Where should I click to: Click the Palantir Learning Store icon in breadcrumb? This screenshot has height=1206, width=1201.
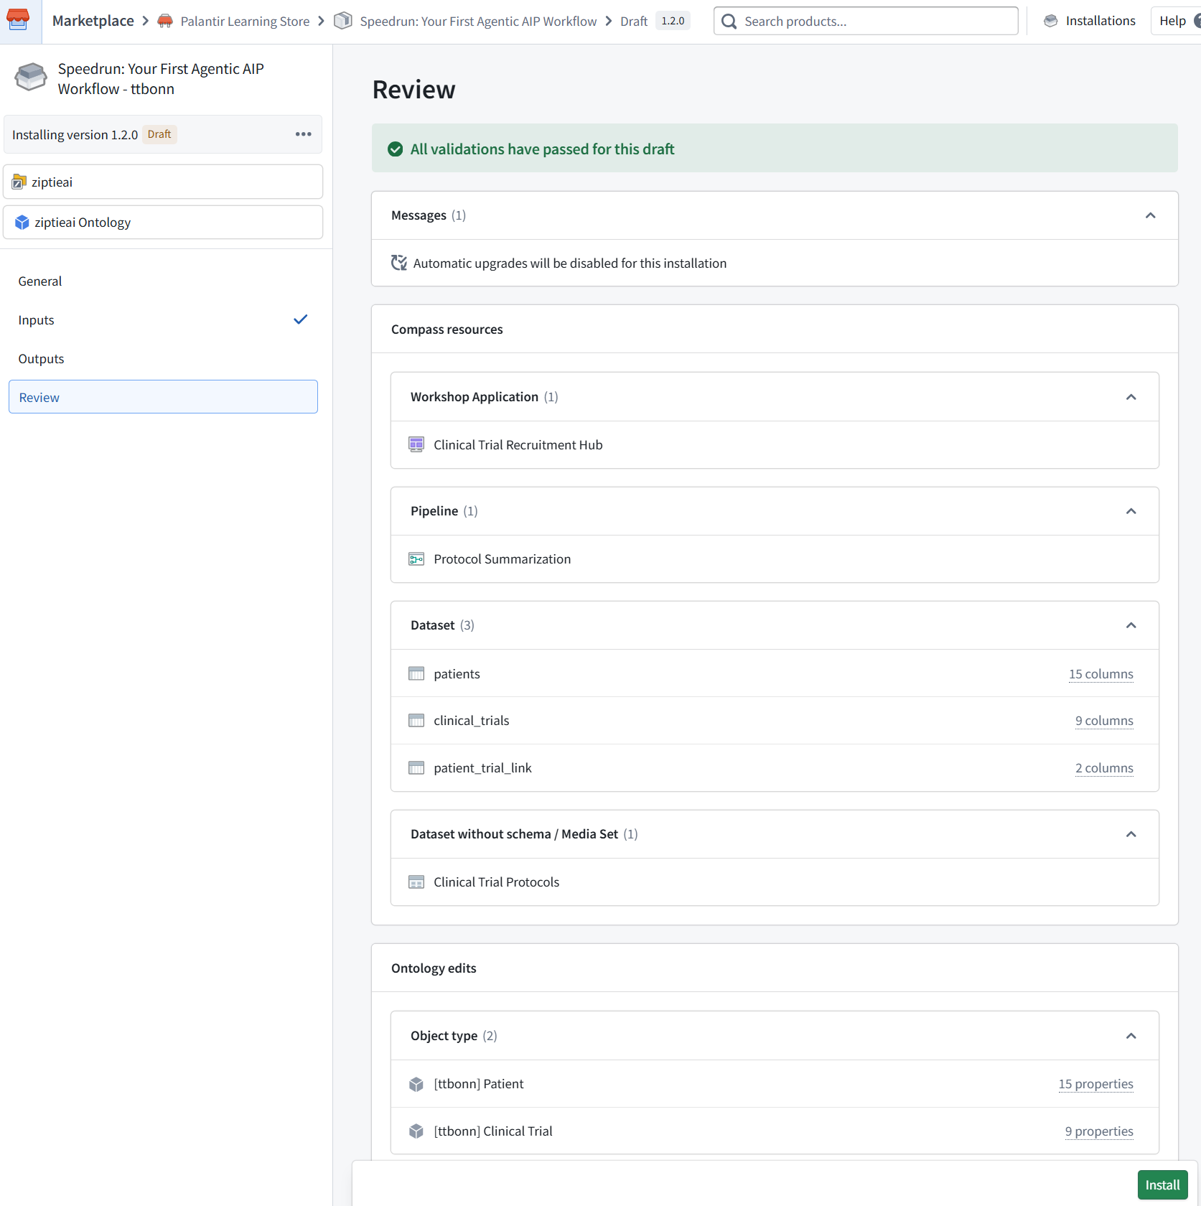pyautogui.click(x=165, y=21)
